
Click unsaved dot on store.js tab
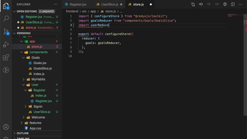(x=151, y=4)
